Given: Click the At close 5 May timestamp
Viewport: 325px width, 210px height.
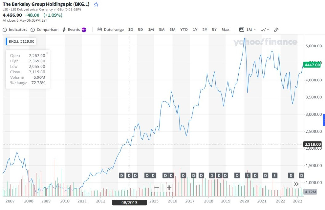Looking at the screenshot, I should [x=25, y=20].
